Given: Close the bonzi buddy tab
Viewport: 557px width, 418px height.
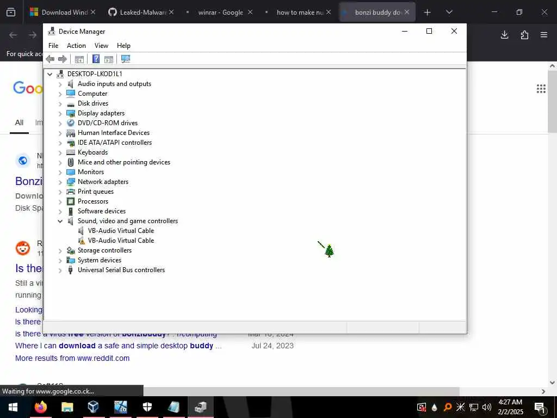Looking at the screenshot, I should point(407,12).
